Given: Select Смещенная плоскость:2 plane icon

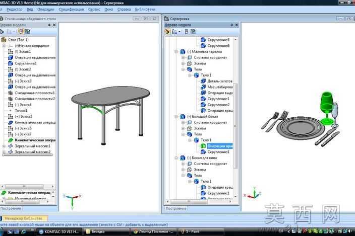Looking at the screenshot, I should 11,99.
